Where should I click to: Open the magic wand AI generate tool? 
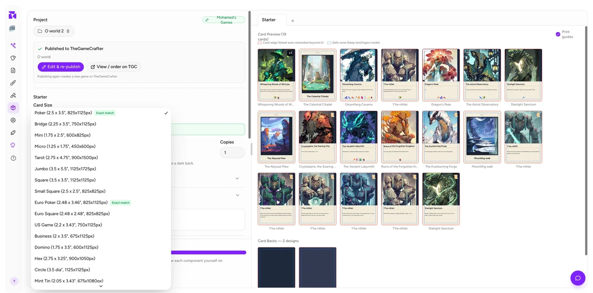13,45
